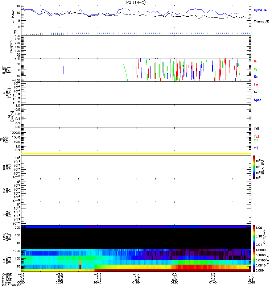Click the AE Index axis label
Viewport: 272px width, 290px height.
pos(13,16)
